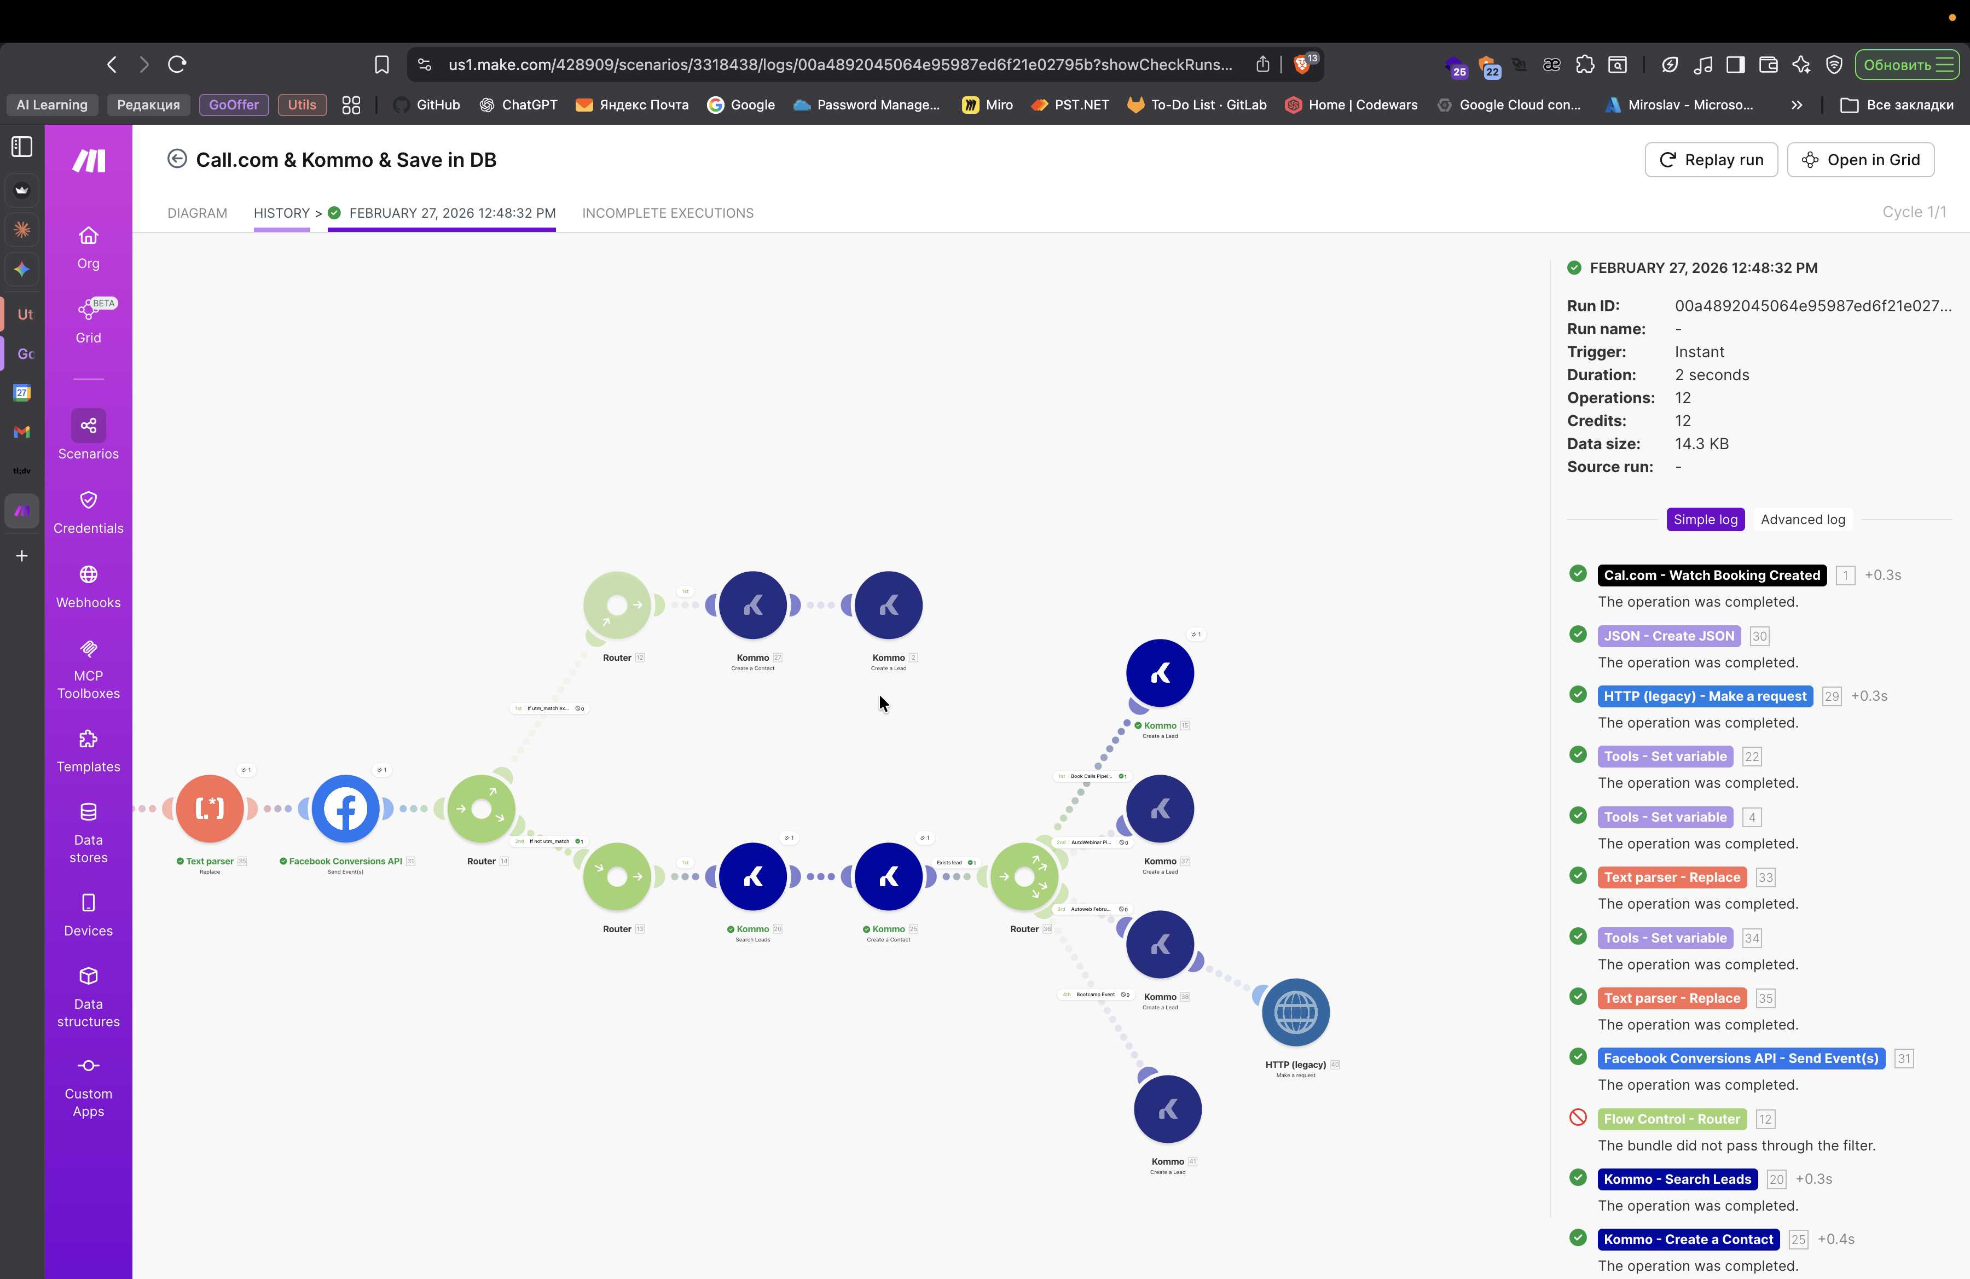
Task: Click the Text parser module node
Action: coord(210,809)
